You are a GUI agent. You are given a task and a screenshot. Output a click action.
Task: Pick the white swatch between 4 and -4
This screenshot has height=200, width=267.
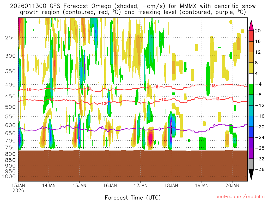point(251,79)
